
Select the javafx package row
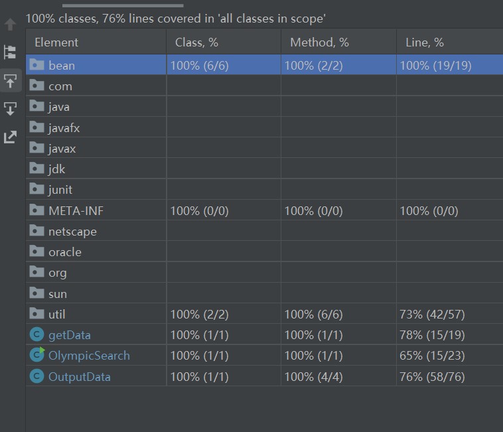[x=264, y=127]
